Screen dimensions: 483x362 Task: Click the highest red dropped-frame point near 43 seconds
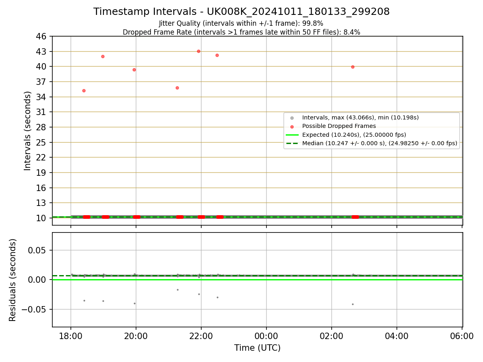198,51
